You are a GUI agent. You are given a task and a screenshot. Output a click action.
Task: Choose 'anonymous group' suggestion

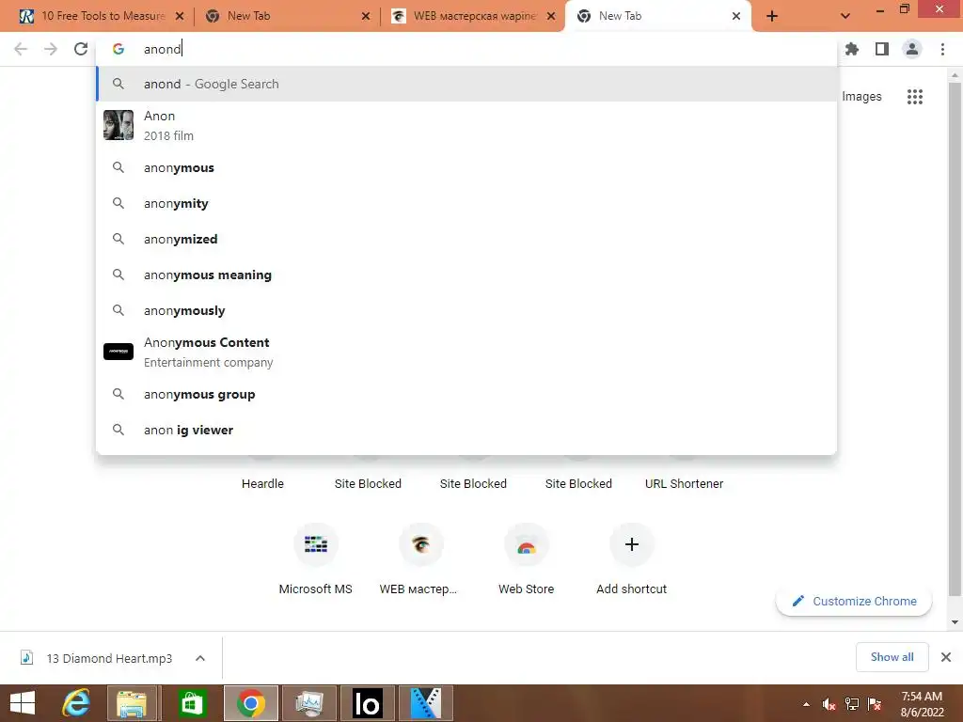click(x=466, y=394)
